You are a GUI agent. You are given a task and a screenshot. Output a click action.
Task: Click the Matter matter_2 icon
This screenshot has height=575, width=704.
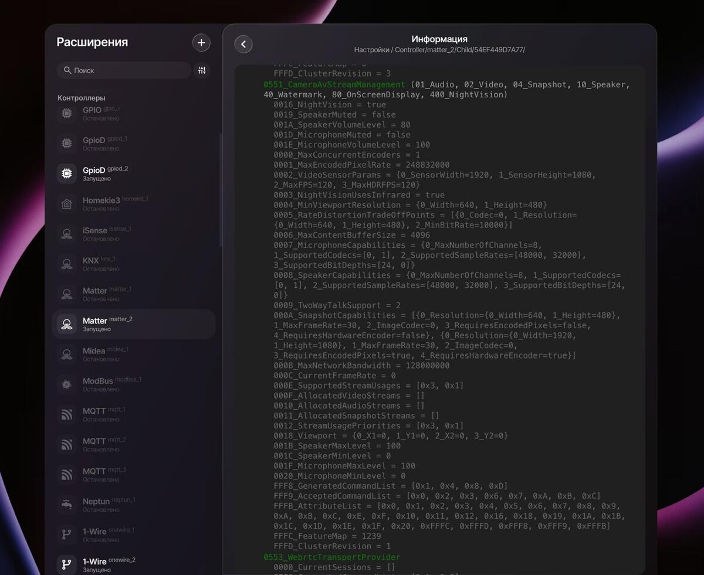point(67,324)
